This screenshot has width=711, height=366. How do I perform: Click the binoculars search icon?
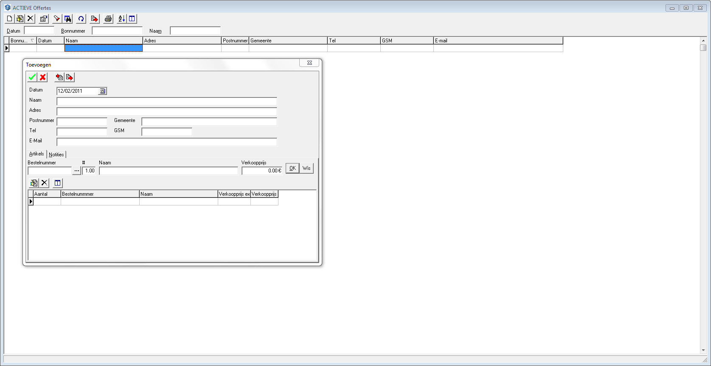[67, 19]
